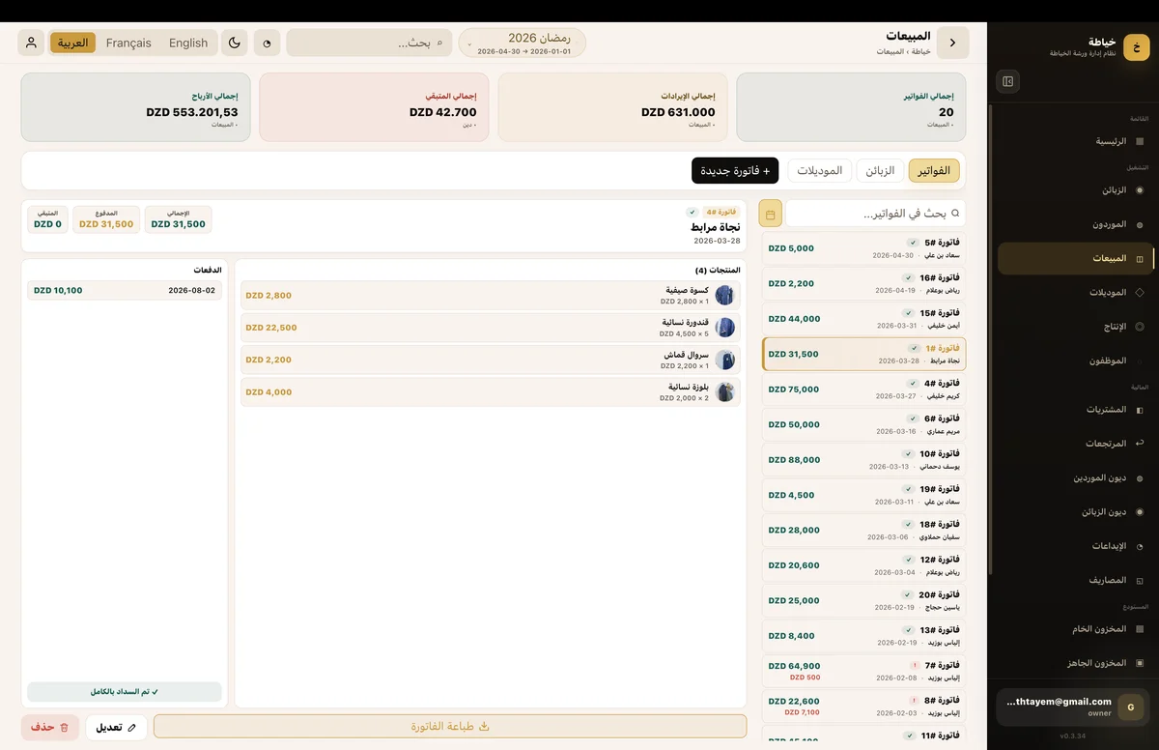Screen dimensions: 1159x750
Task: Click the بحث في الفواتير search field
Action: (x=876, y=213)
